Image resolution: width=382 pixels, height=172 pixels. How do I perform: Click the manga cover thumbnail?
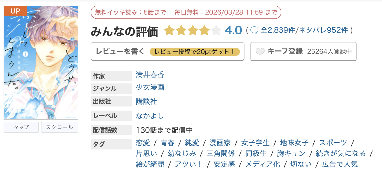click(x=41, y=63)
